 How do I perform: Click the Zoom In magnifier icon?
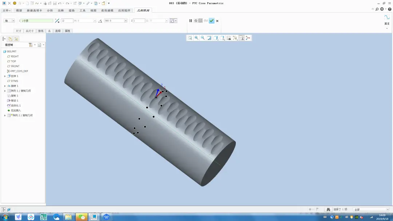[x=196, y=38]
